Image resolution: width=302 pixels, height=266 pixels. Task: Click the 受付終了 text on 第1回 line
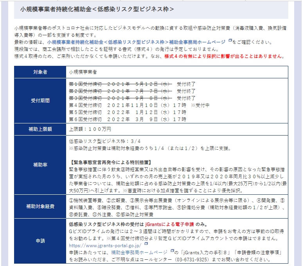pyautogui.click(x=186, y=84)
